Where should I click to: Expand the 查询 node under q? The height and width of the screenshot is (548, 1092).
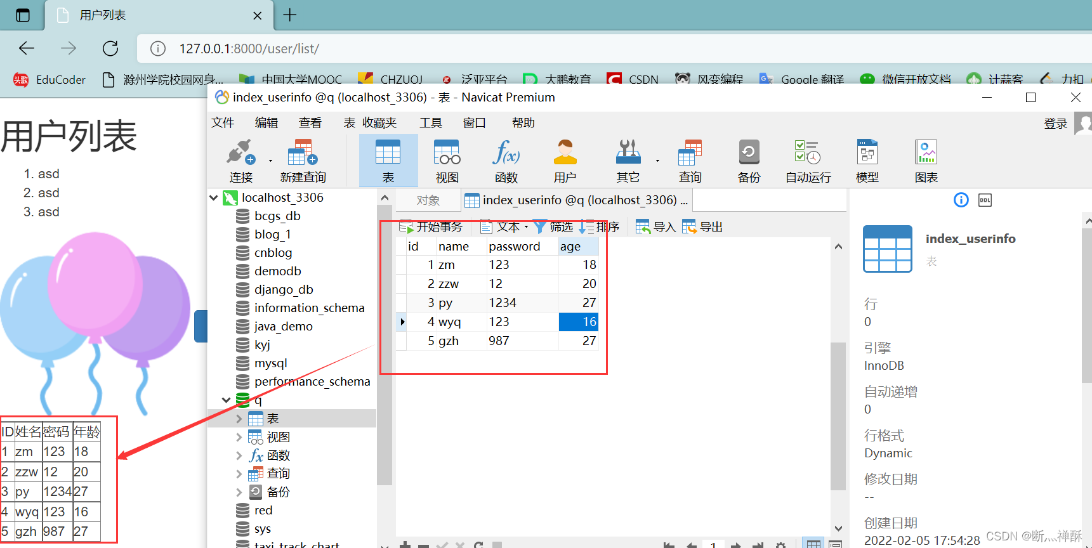pos(239,474)
